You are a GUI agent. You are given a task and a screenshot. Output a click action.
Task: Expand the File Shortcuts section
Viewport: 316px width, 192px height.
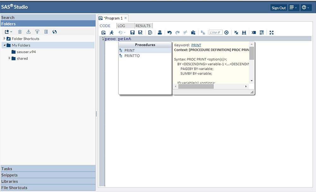(48, 187)
